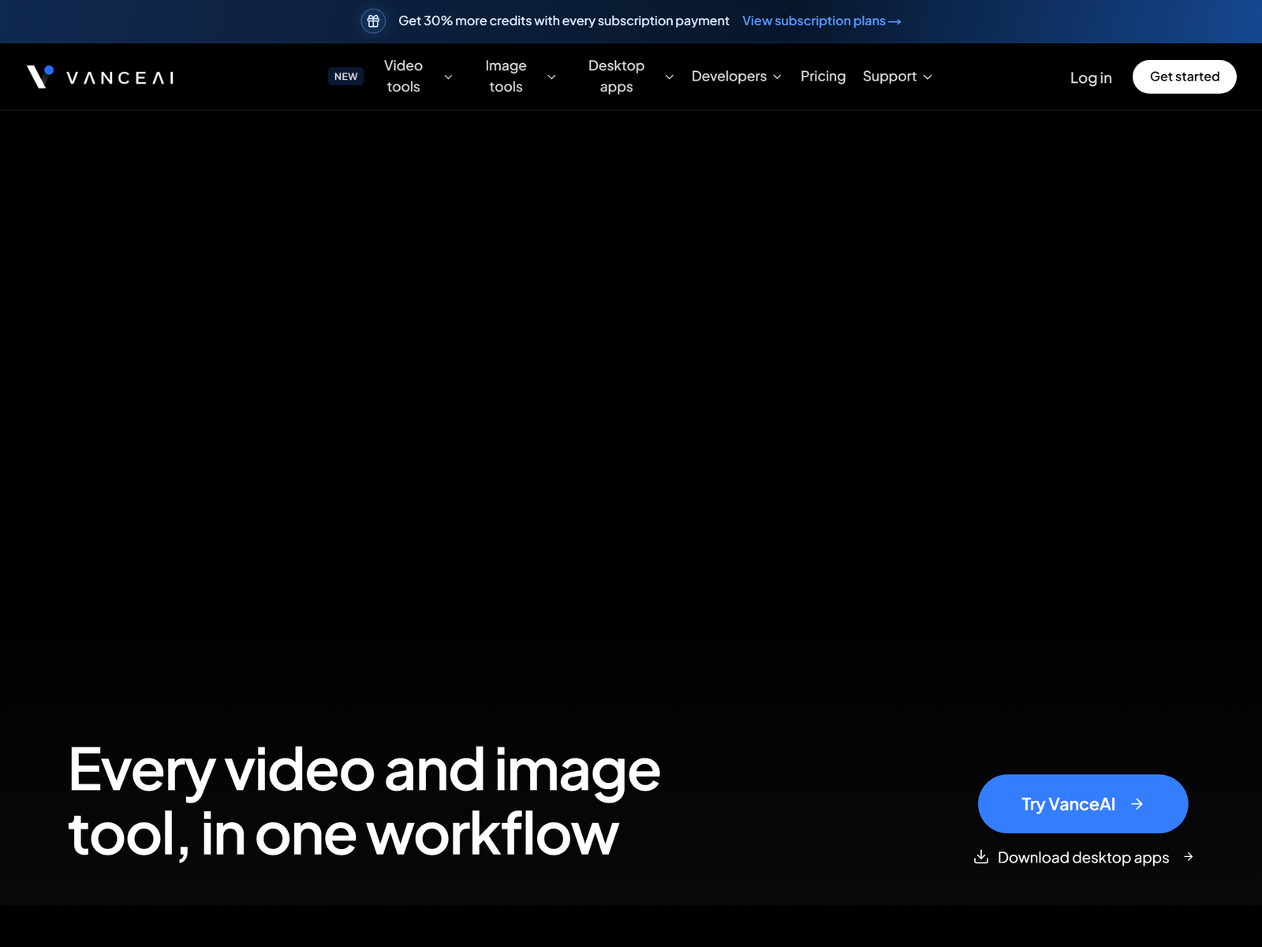Expand the Image tools chevron
1262x947 pixels.
(551, 77)
